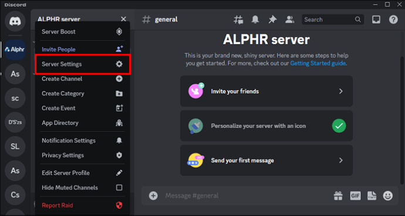This screenshot has height=216, width=405.
Task: Open the first As server below Alphr
Action: pos(15,74)
